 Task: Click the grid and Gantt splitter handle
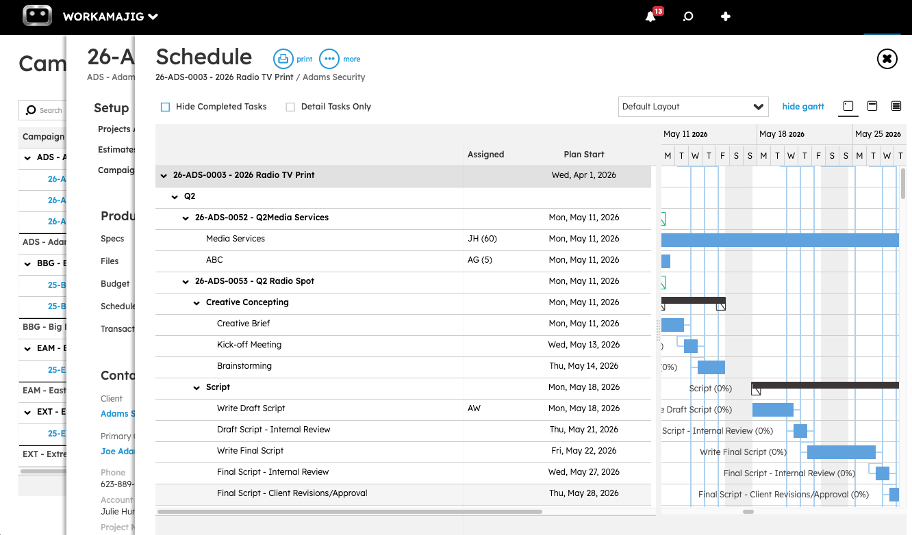click(659, 330)
